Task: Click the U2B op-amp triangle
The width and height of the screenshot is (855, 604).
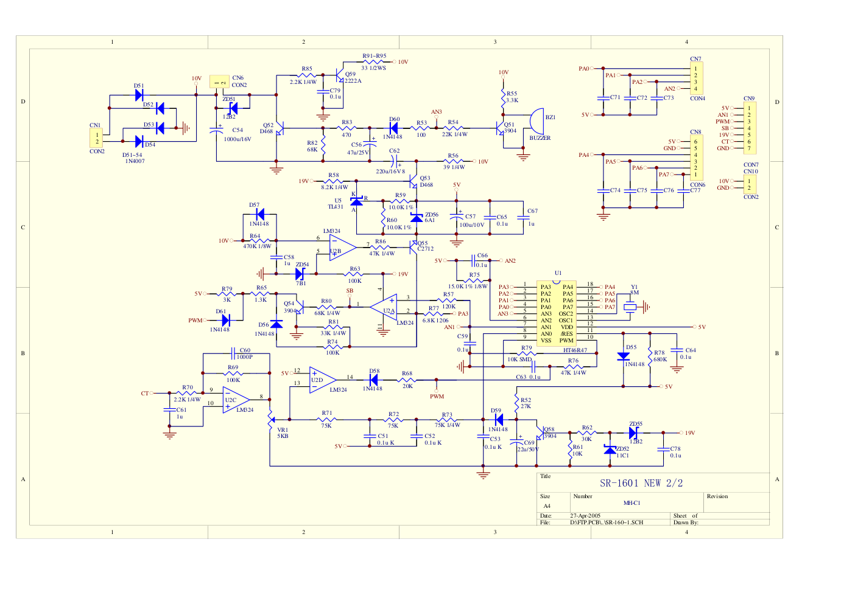Action: click(343, 247)
